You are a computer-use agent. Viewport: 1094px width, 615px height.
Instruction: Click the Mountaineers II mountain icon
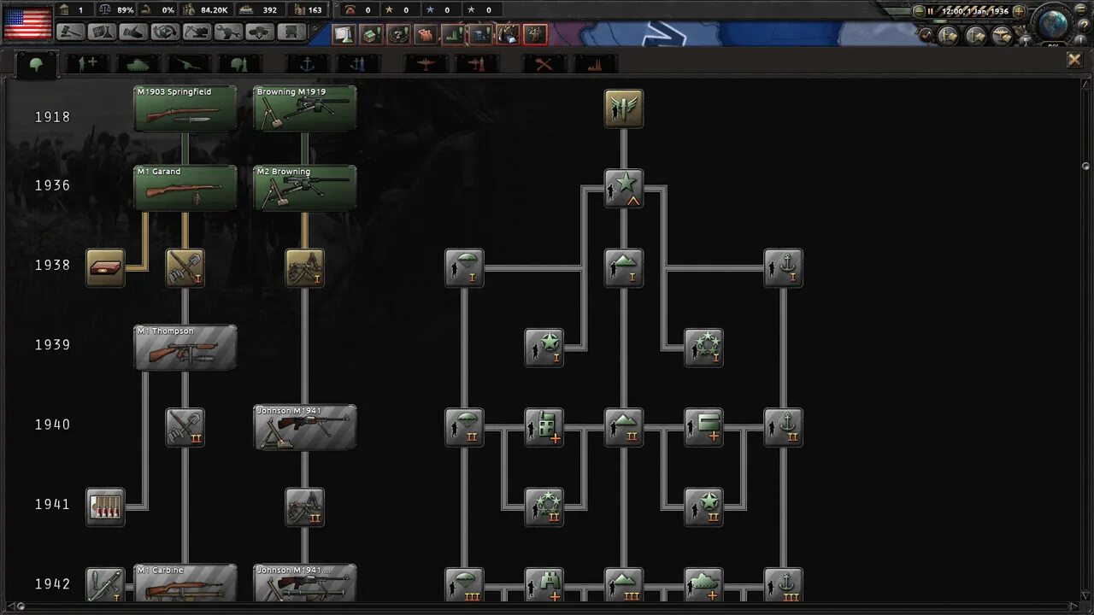click(624, 427)
